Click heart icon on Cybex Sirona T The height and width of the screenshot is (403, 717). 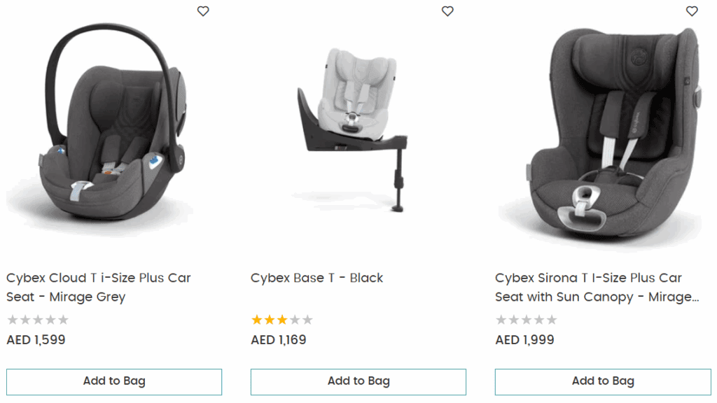pos(692,11)
